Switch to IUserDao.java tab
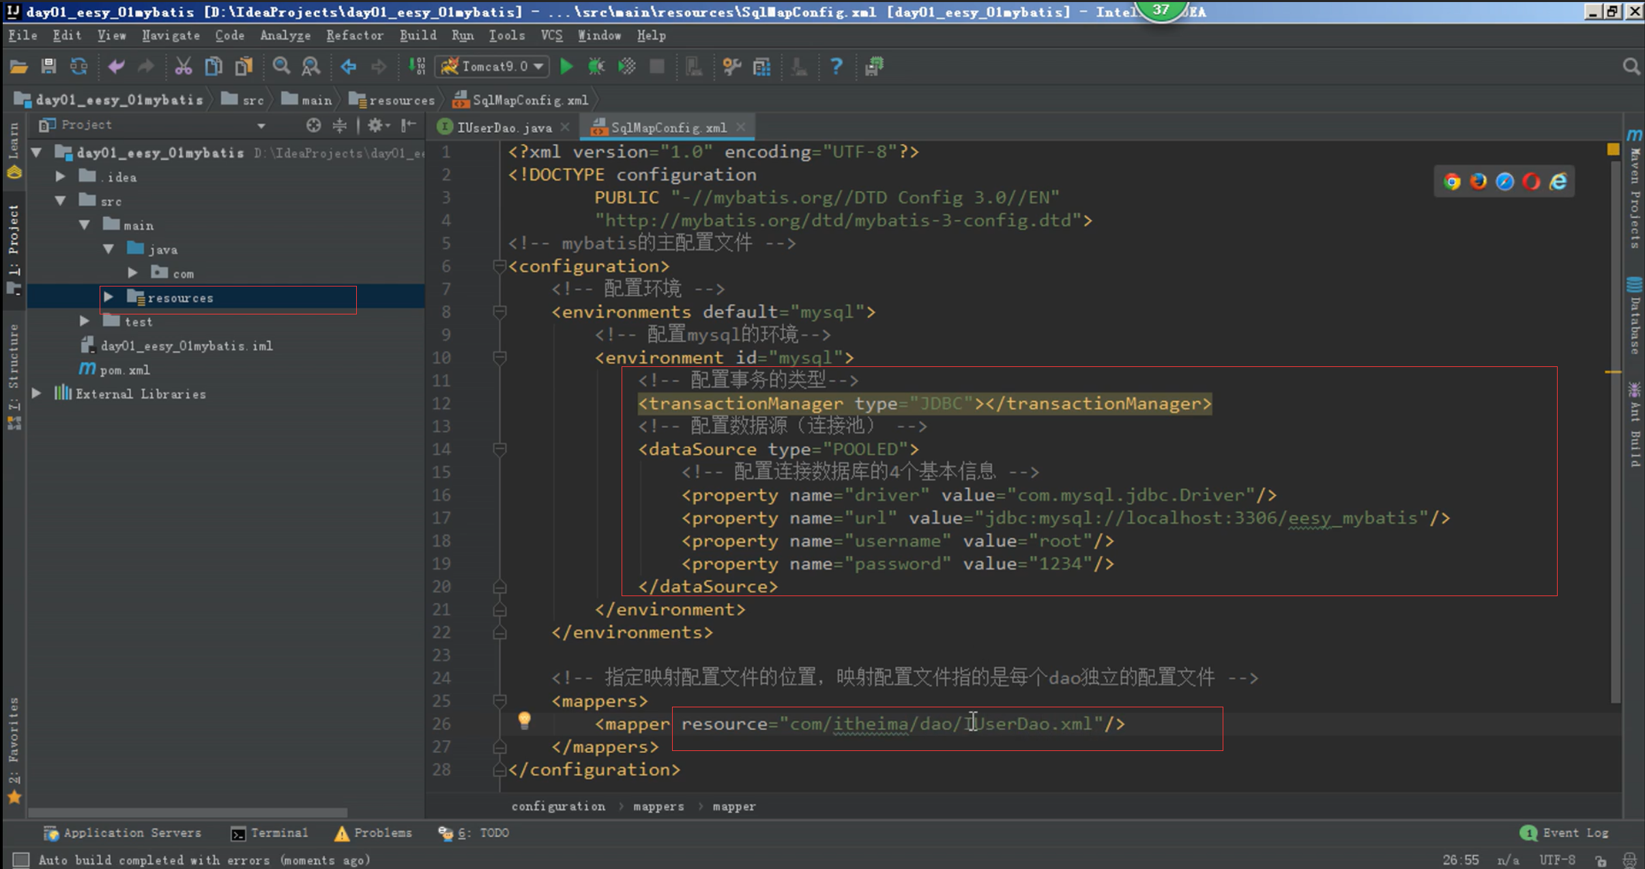The width and height of the screenshot is (1645, 869). point(504,128)
